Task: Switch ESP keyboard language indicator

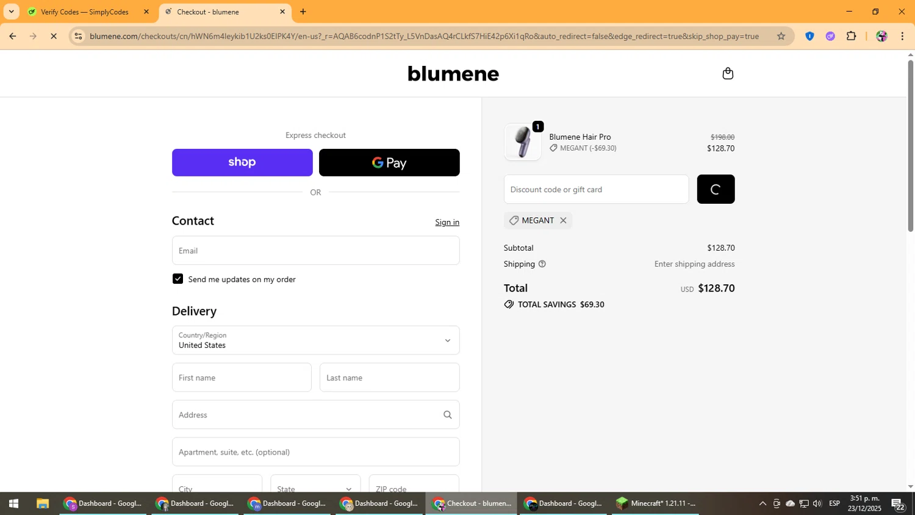Action: [834, 503]
